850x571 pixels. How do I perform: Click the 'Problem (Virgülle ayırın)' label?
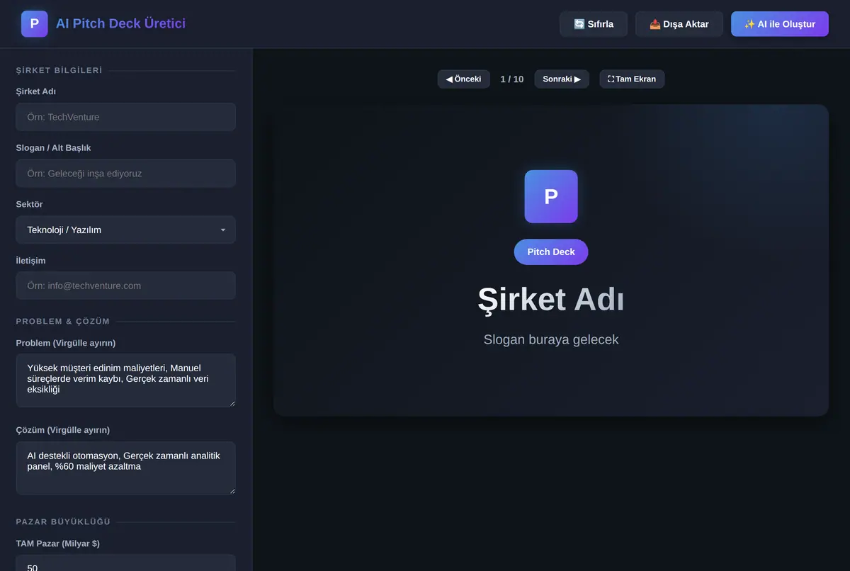coord(66,343)
